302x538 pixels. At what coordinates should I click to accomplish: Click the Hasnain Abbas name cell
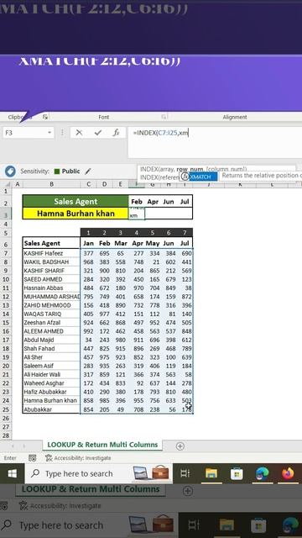[x=51, y=287]
